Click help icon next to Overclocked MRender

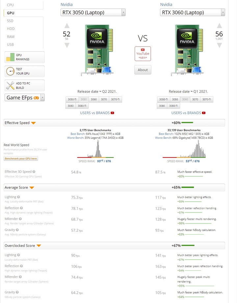coord(20,277)
